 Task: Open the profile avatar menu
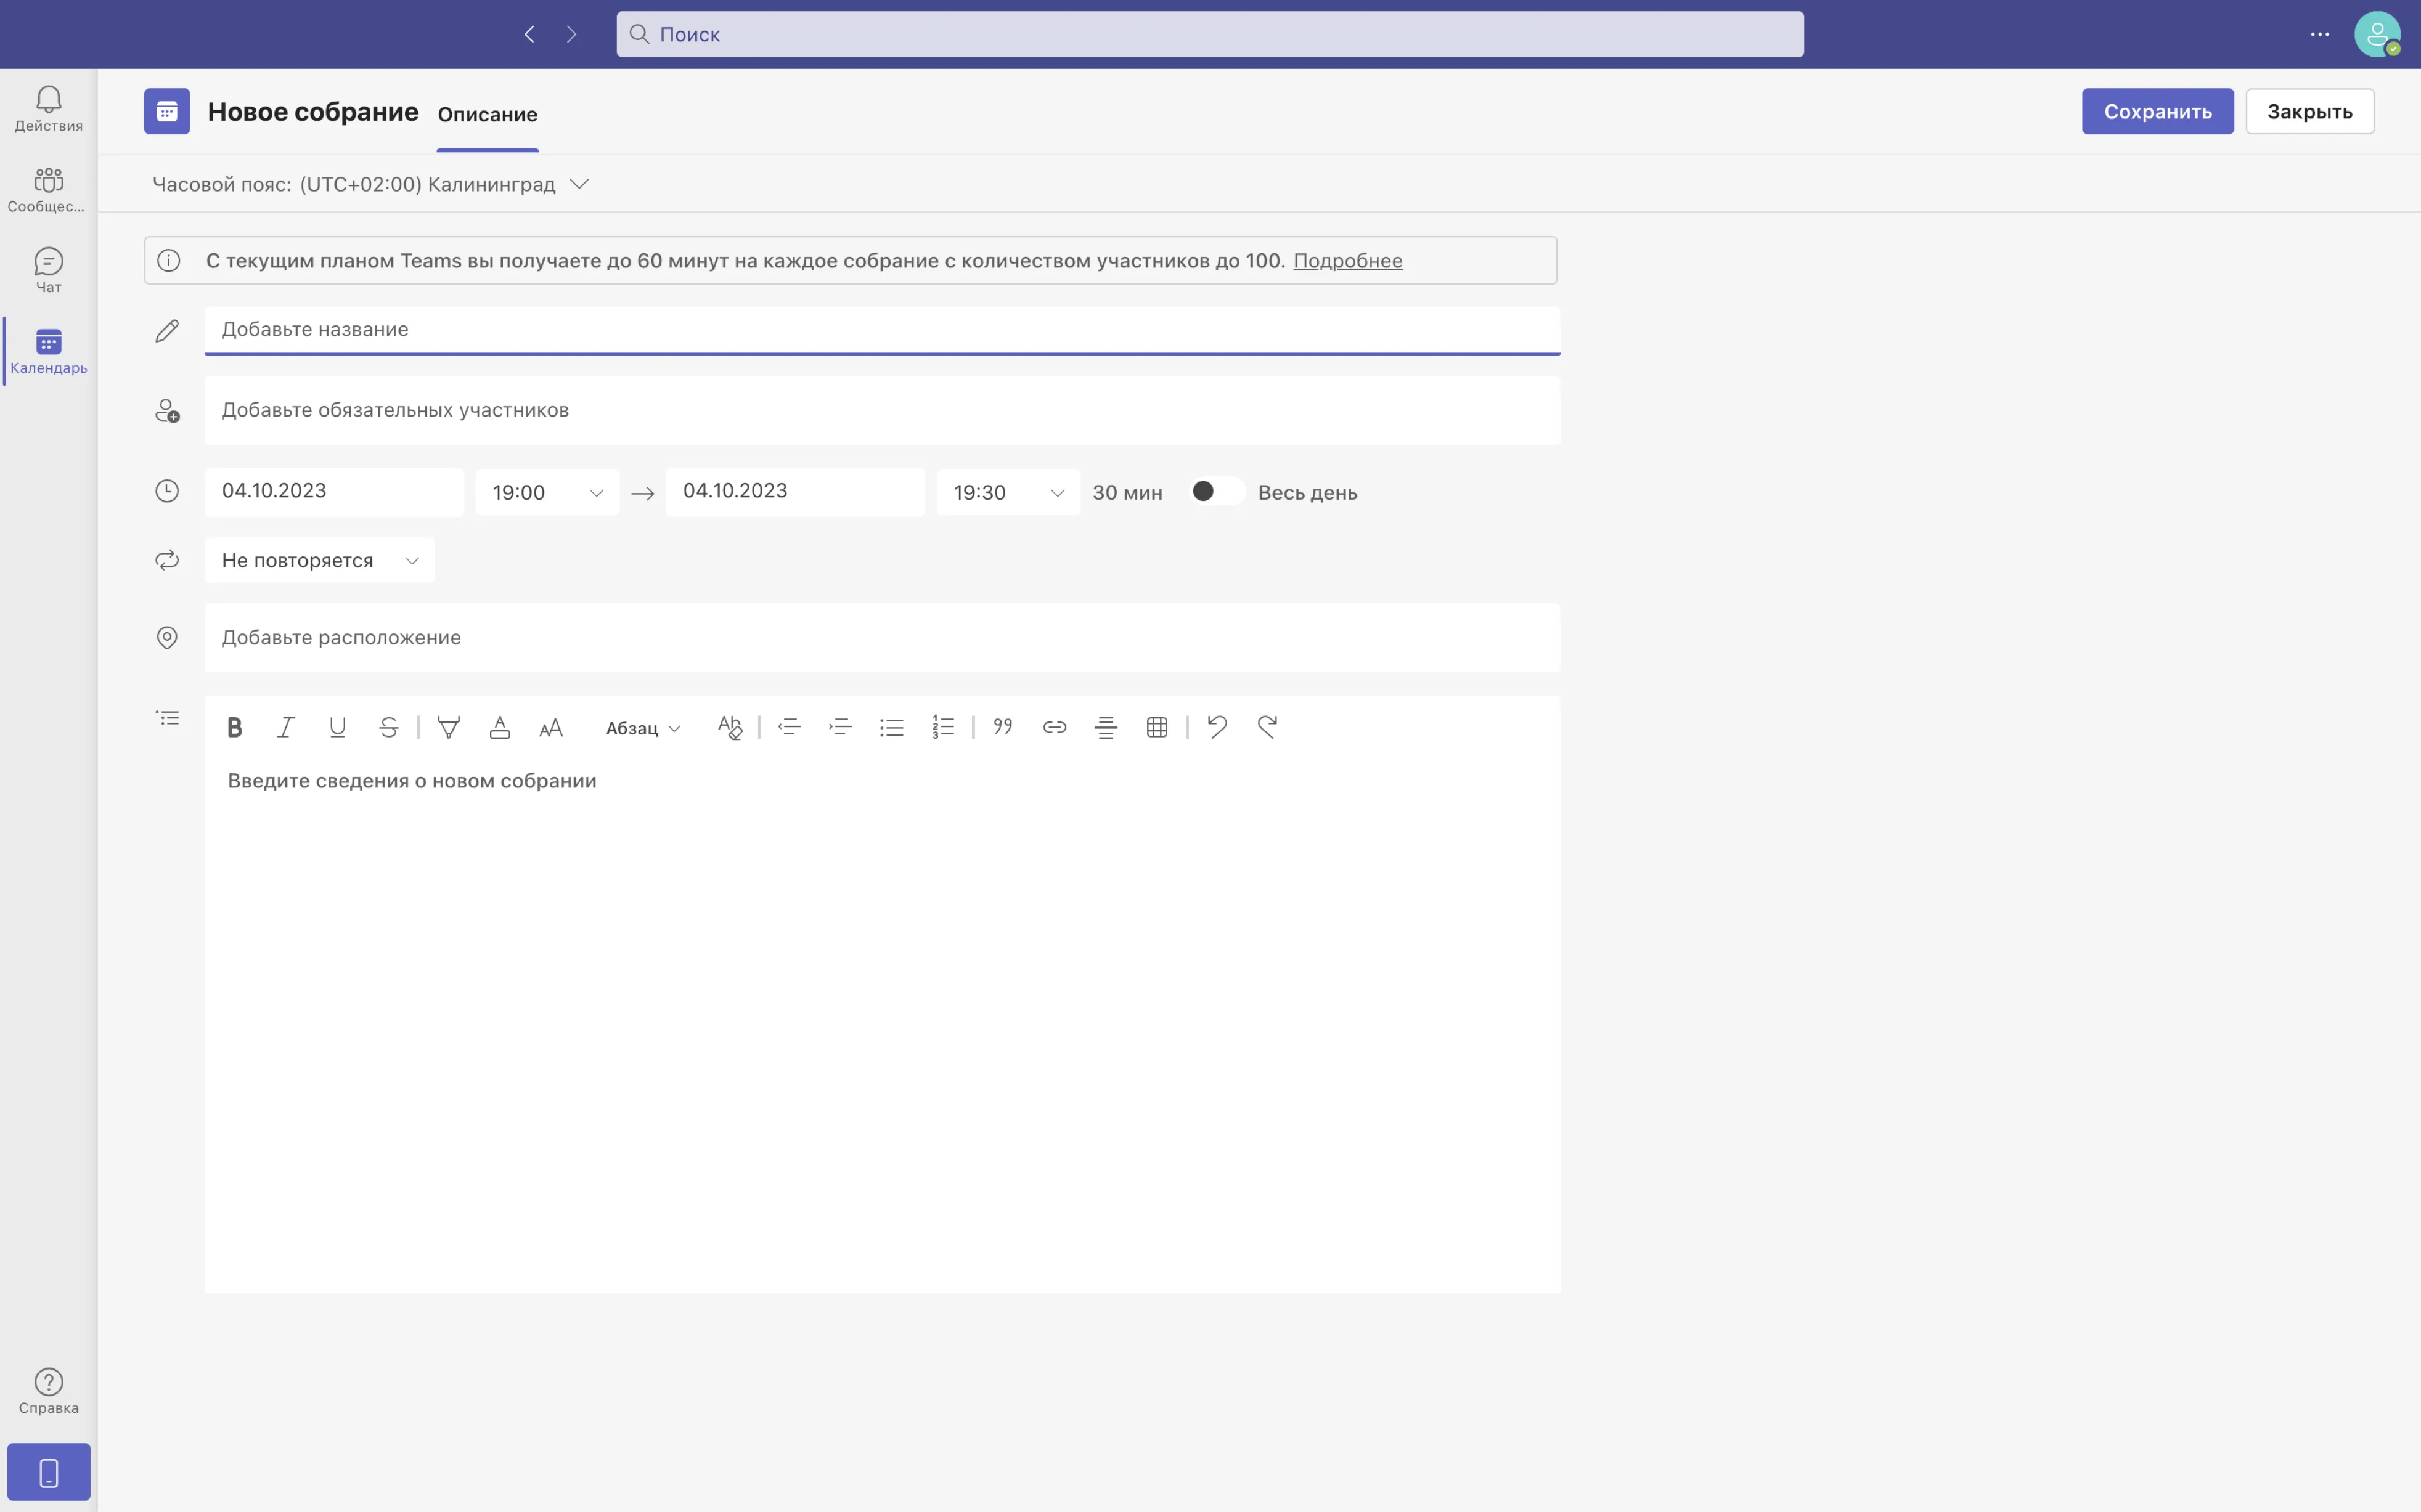[x=2377, y=34]
